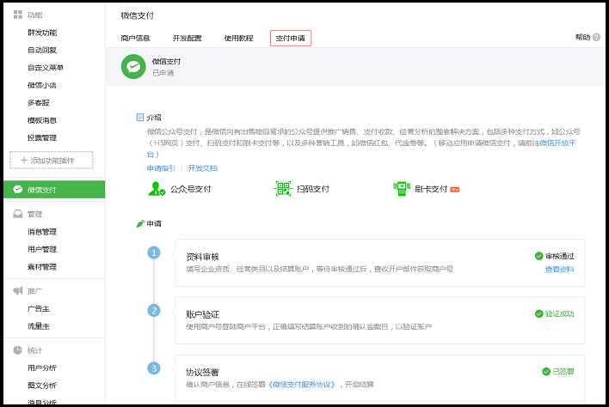609x407 pixels.
Task: Open 用户分析 in the sidebar
Action: pos(42,368)
